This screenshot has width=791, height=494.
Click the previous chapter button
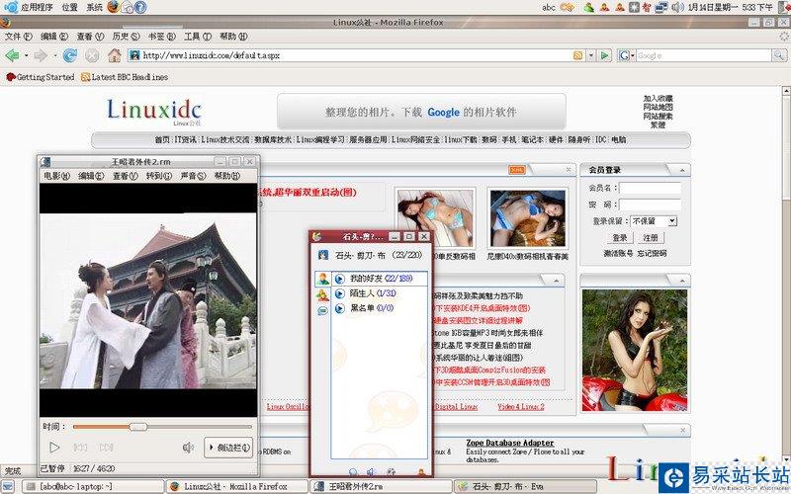tap(80, 448)
